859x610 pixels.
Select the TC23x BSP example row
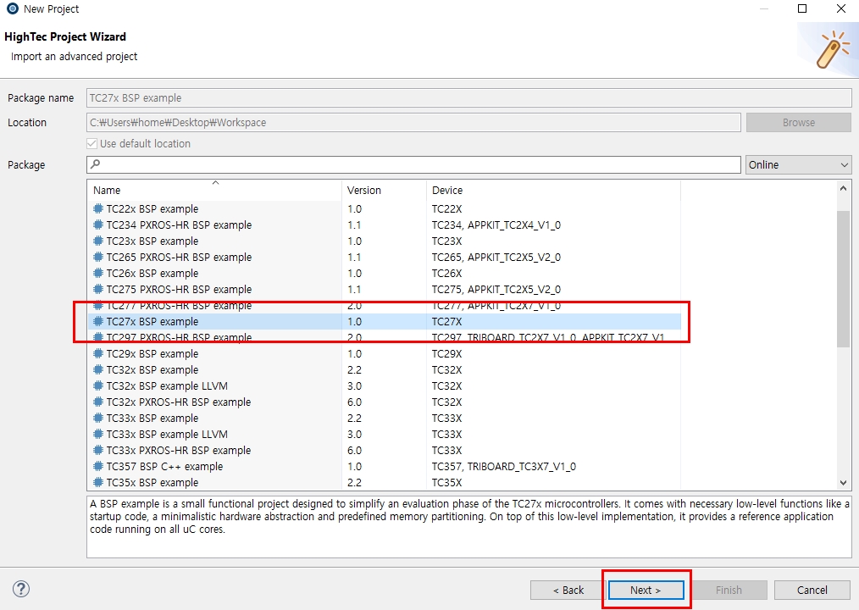coord(384,241)
